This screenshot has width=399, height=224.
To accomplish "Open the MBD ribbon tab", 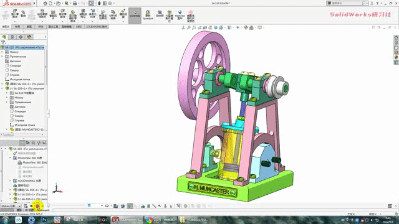I will (79, 27).
